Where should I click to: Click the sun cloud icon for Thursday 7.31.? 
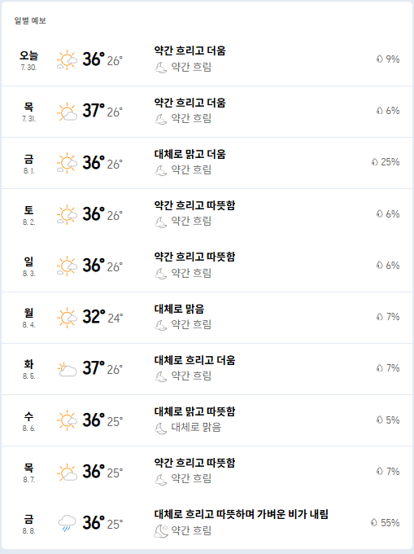pyautogui.click(x=67, y=112)
